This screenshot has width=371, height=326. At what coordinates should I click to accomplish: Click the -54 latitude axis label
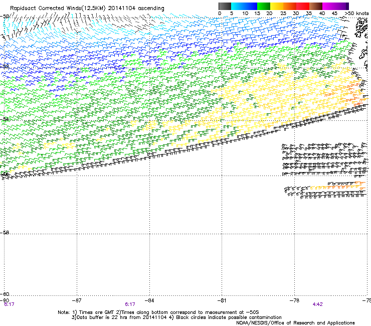coord(5,119)
